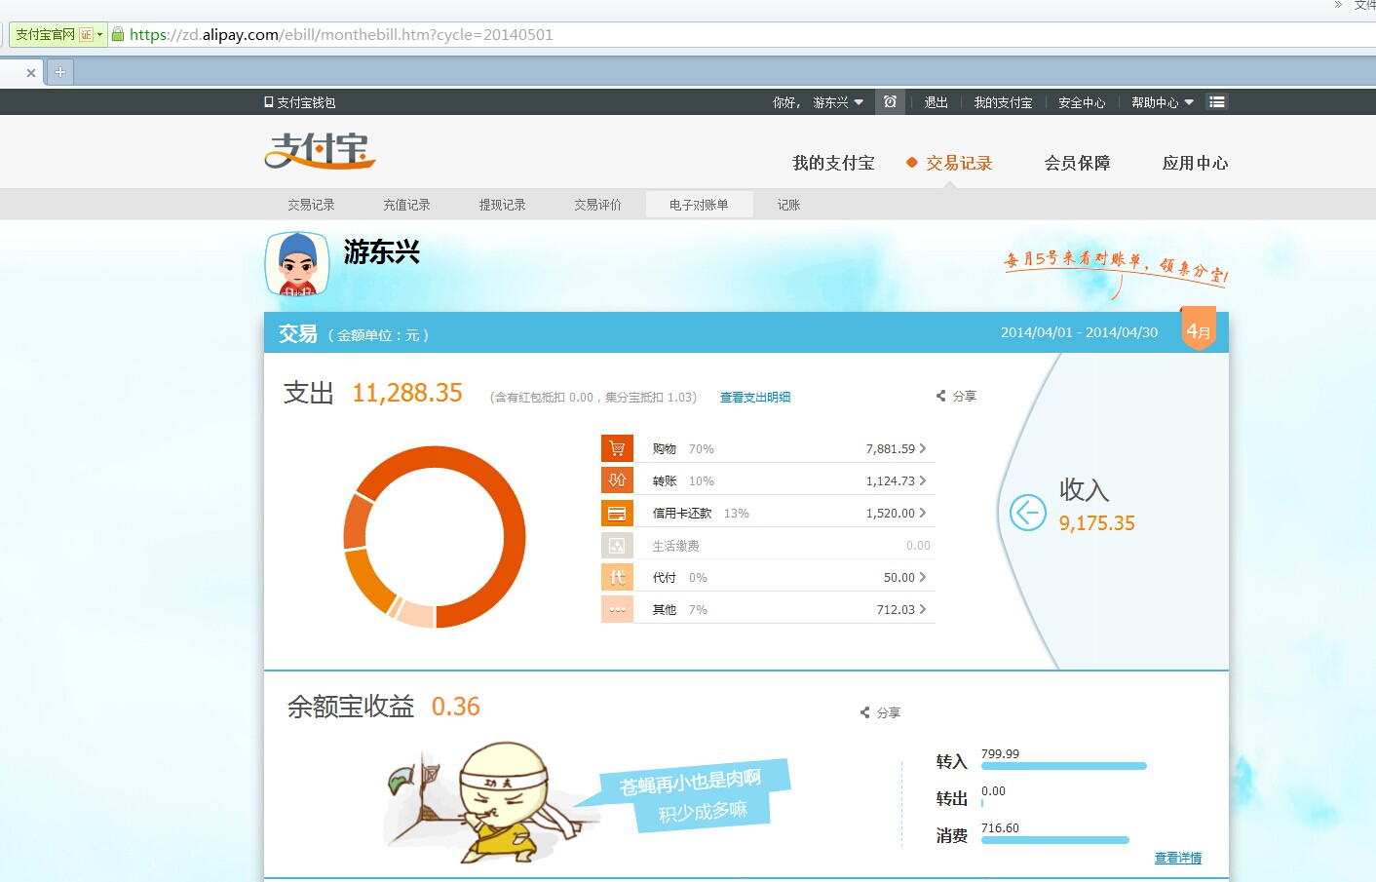Expand the 其他 712.03 row chevron
The height and width of the screenshot is (882, 1376).
[922, 609]
